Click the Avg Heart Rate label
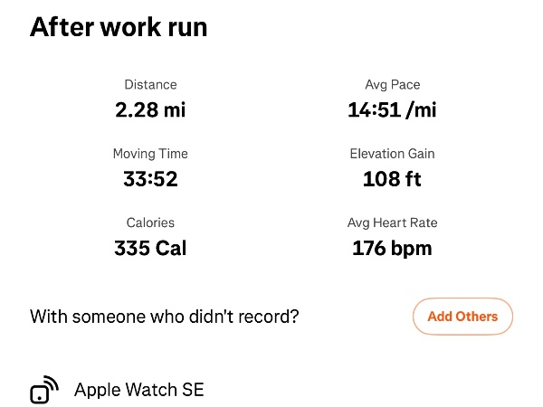The image size is (543, 407). point(392,222)
